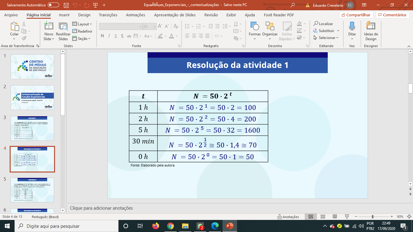Click the Task View taskbar icon
Image resolution: width=413 pixels, height=232 pixels.
(x=140, y=226)
